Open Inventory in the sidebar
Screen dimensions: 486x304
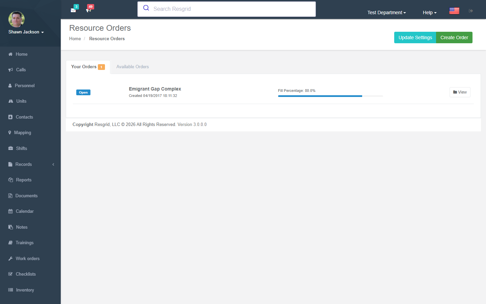30,290
